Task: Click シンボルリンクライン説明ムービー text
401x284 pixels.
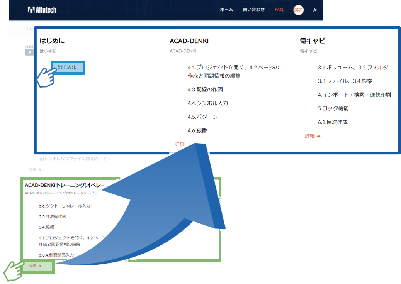Action: (75, 159)
